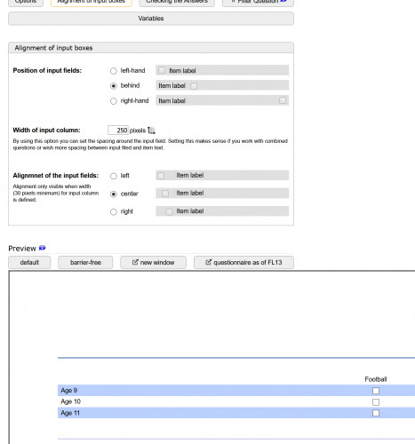Screen dimensions: 415x444
Task: Switch to Alignment of input boxes tab
Action: pos(92,2)
